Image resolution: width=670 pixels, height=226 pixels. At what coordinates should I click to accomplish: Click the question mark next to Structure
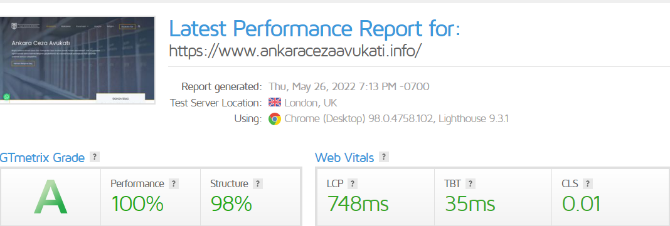point(258,184)
